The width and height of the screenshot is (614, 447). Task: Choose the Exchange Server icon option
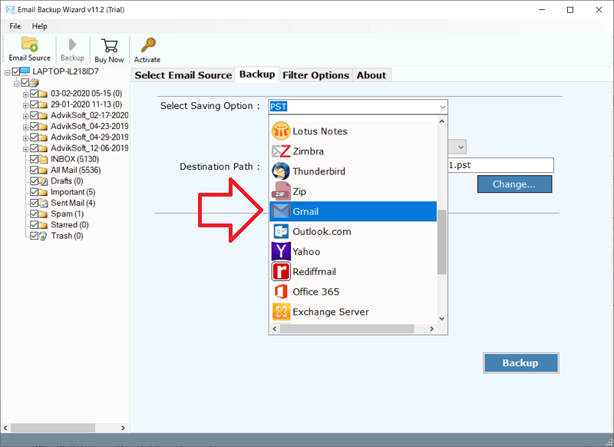281,312
